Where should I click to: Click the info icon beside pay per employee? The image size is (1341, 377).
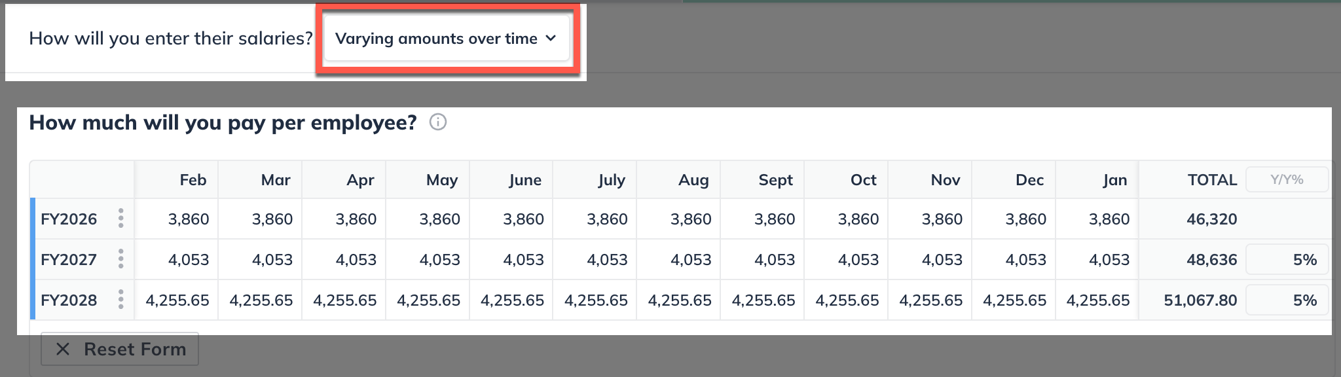(437, 122)
